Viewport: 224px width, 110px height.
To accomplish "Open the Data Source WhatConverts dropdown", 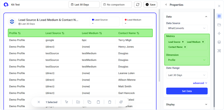I will 187,28.
